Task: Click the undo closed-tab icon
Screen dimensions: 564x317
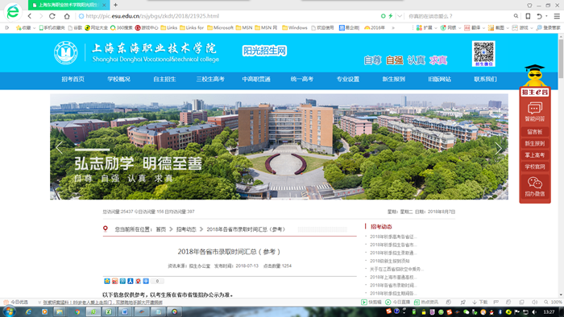Action: (x=539, y=16)
